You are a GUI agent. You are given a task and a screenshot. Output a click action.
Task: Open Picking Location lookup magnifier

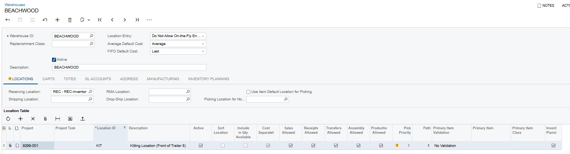point(286,99)
